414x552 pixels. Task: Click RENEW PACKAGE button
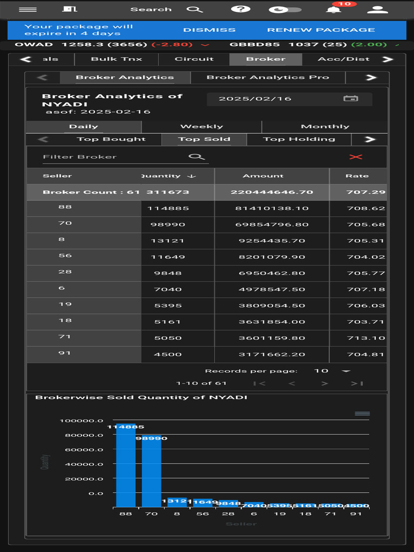(321, 30)
